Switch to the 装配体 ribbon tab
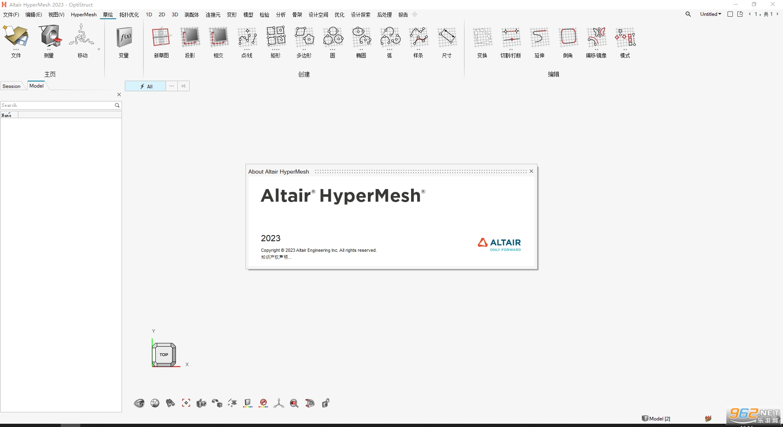 pyautogui.click(x=192, y=15)
